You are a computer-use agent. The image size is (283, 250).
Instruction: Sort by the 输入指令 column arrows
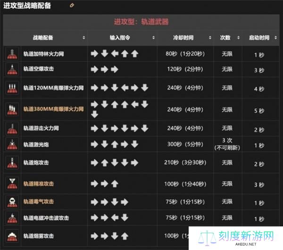coord(153,38)
